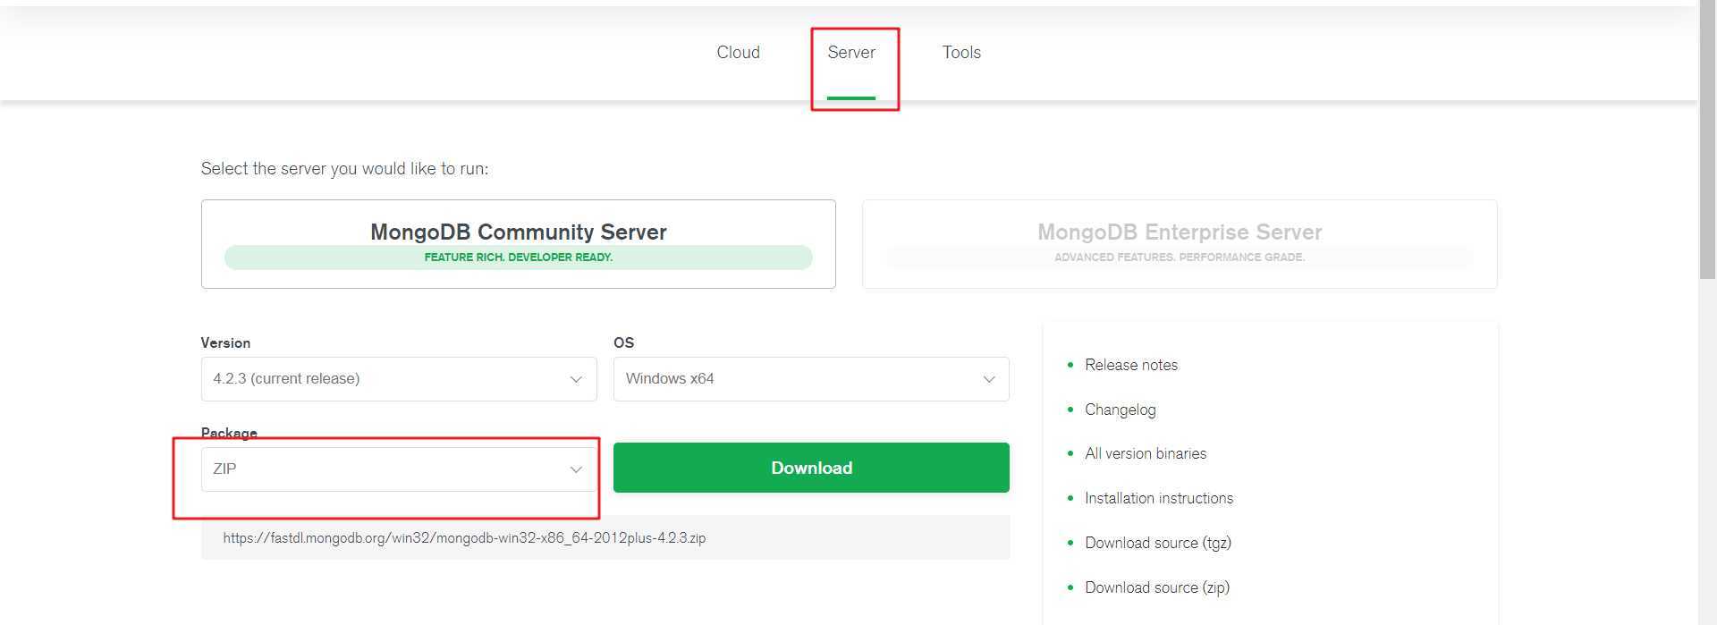
Task: Open the Version dropdown showing 4.2.3
Action: pyautogui.click(x=399, y=379)
